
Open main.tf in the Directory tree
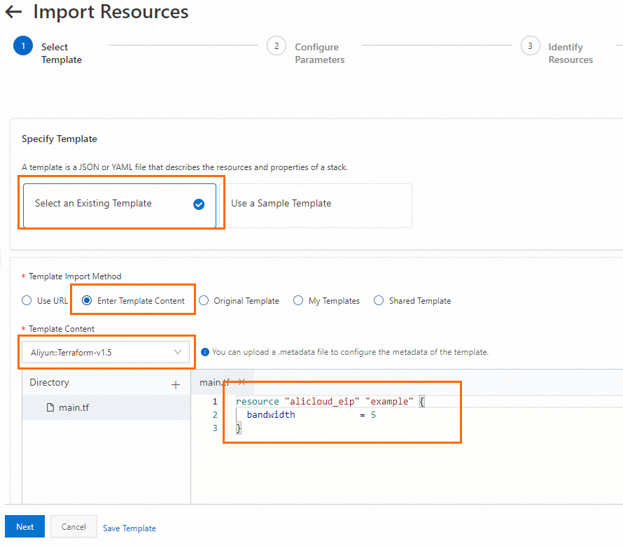tap(73, 407)
